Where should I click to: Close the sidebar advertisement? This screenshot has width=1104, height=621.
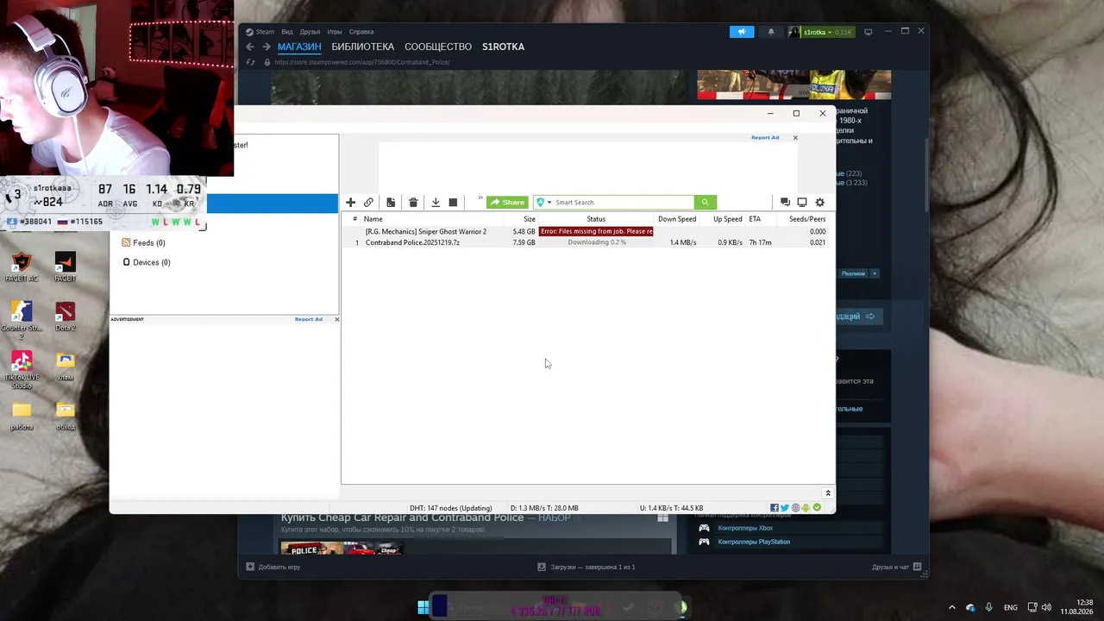(x=336, y=319)
